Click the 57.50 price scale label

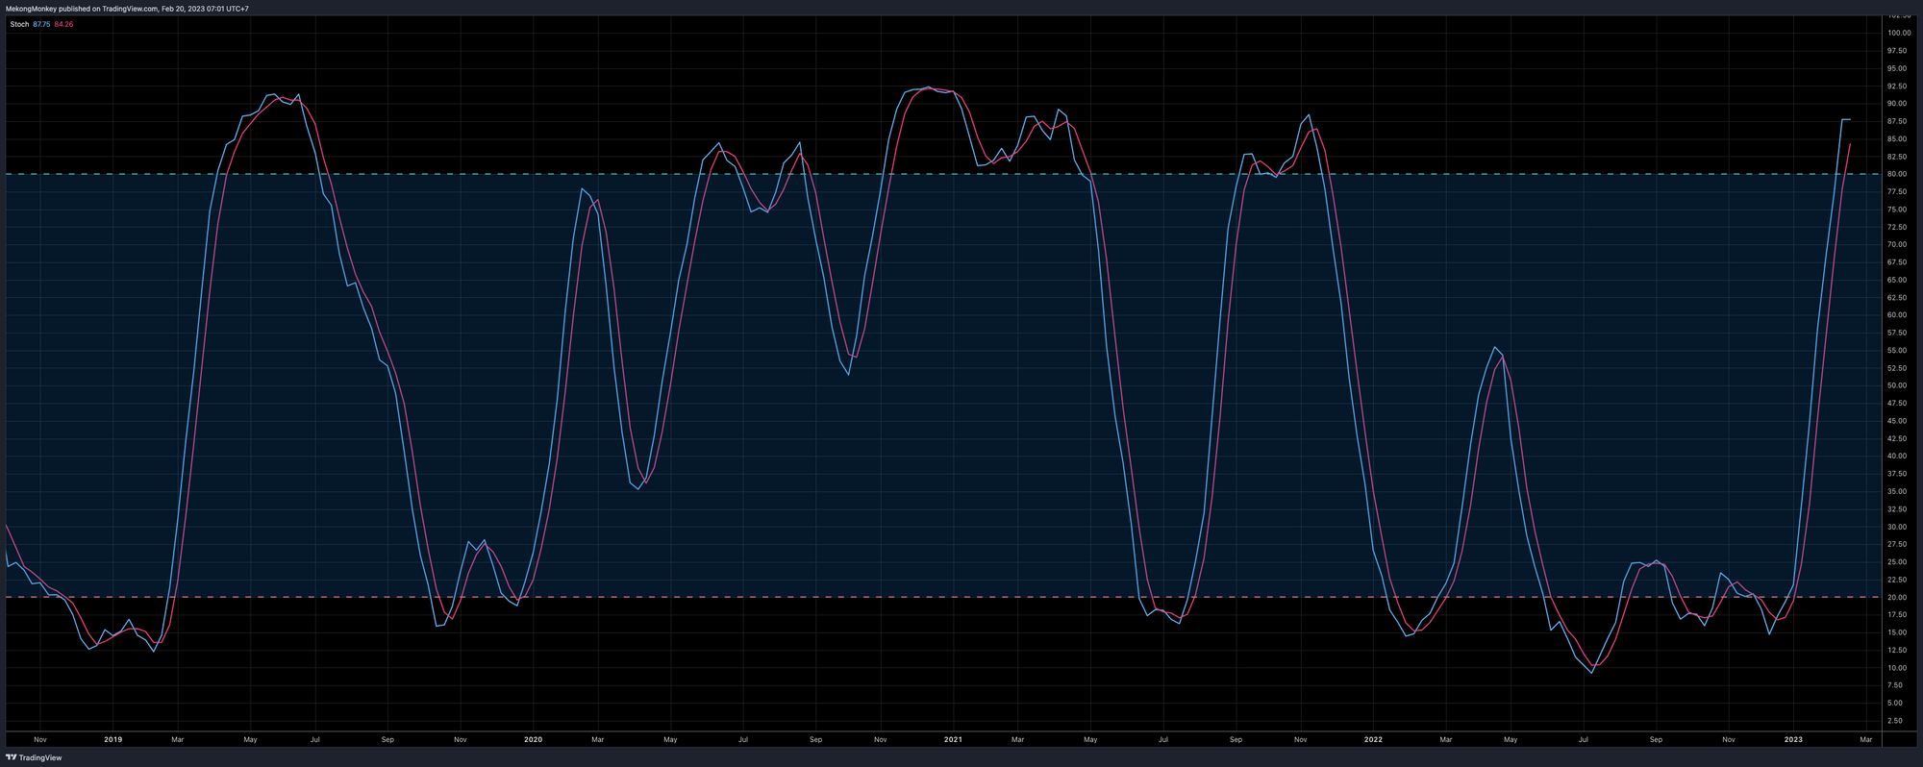pyautogui.click(x=1899, y=333)
